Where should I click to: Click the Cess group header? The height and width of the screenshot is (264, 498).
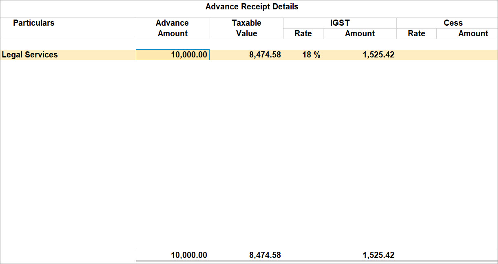[453, 23]
